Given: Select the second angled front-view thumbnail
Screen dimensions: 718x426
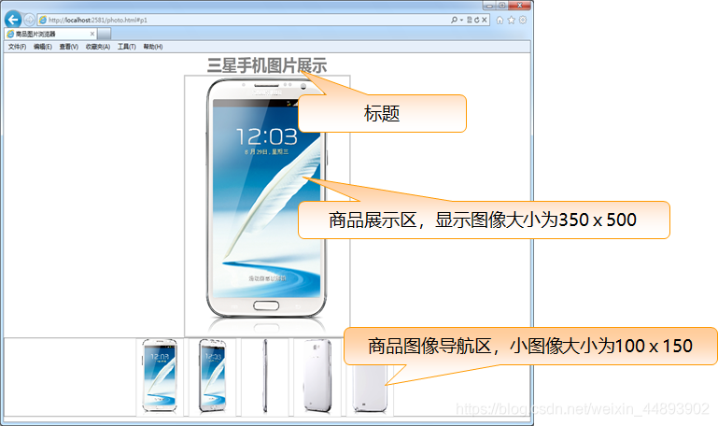Looking at the screenshot, I should point(212,376).
